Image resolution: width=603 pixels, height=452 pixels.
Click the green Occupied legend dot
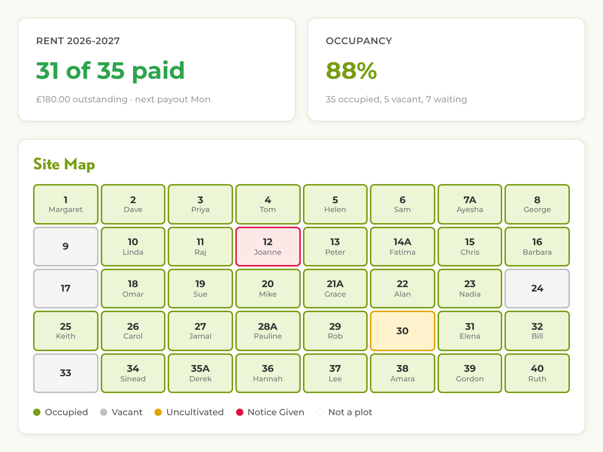coord(37,412)
